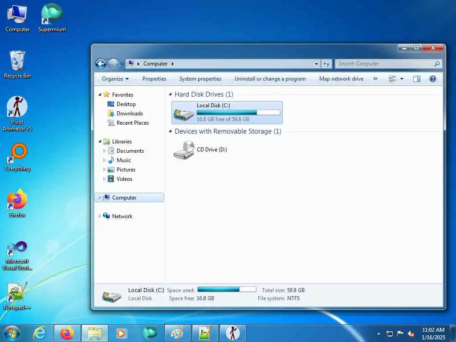
Task: Collapse the Libraries tree section
Action: click(100, 141)
